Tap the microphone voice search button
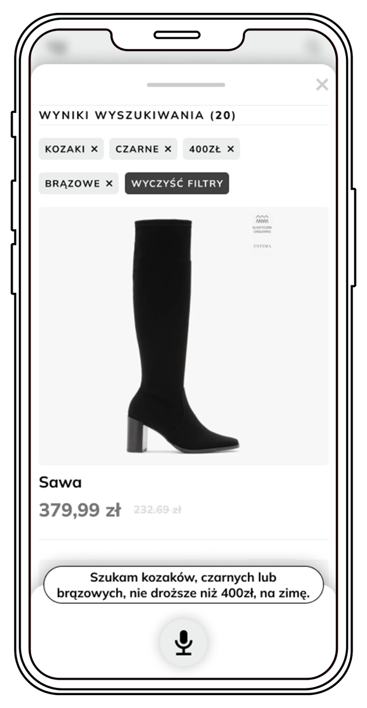This screenshot has height=708, width=367. pyautogui.click(x=183, y=642)
